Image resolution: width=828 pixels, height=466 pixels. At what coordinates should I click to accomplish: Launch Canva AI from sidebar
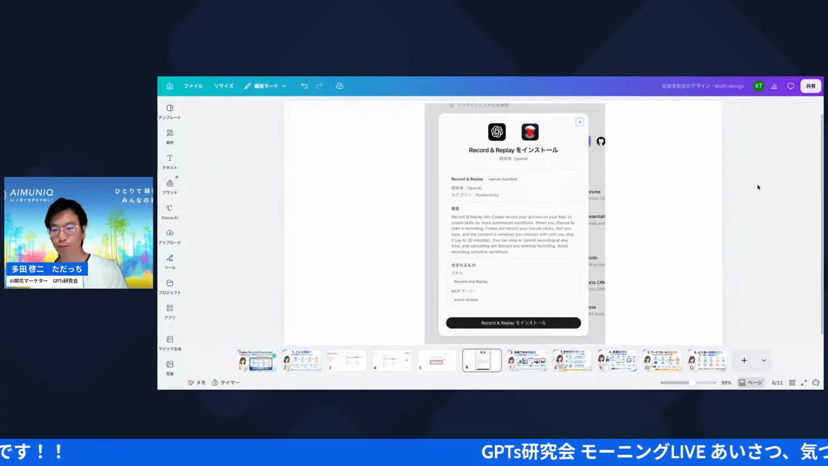(169, 212)
